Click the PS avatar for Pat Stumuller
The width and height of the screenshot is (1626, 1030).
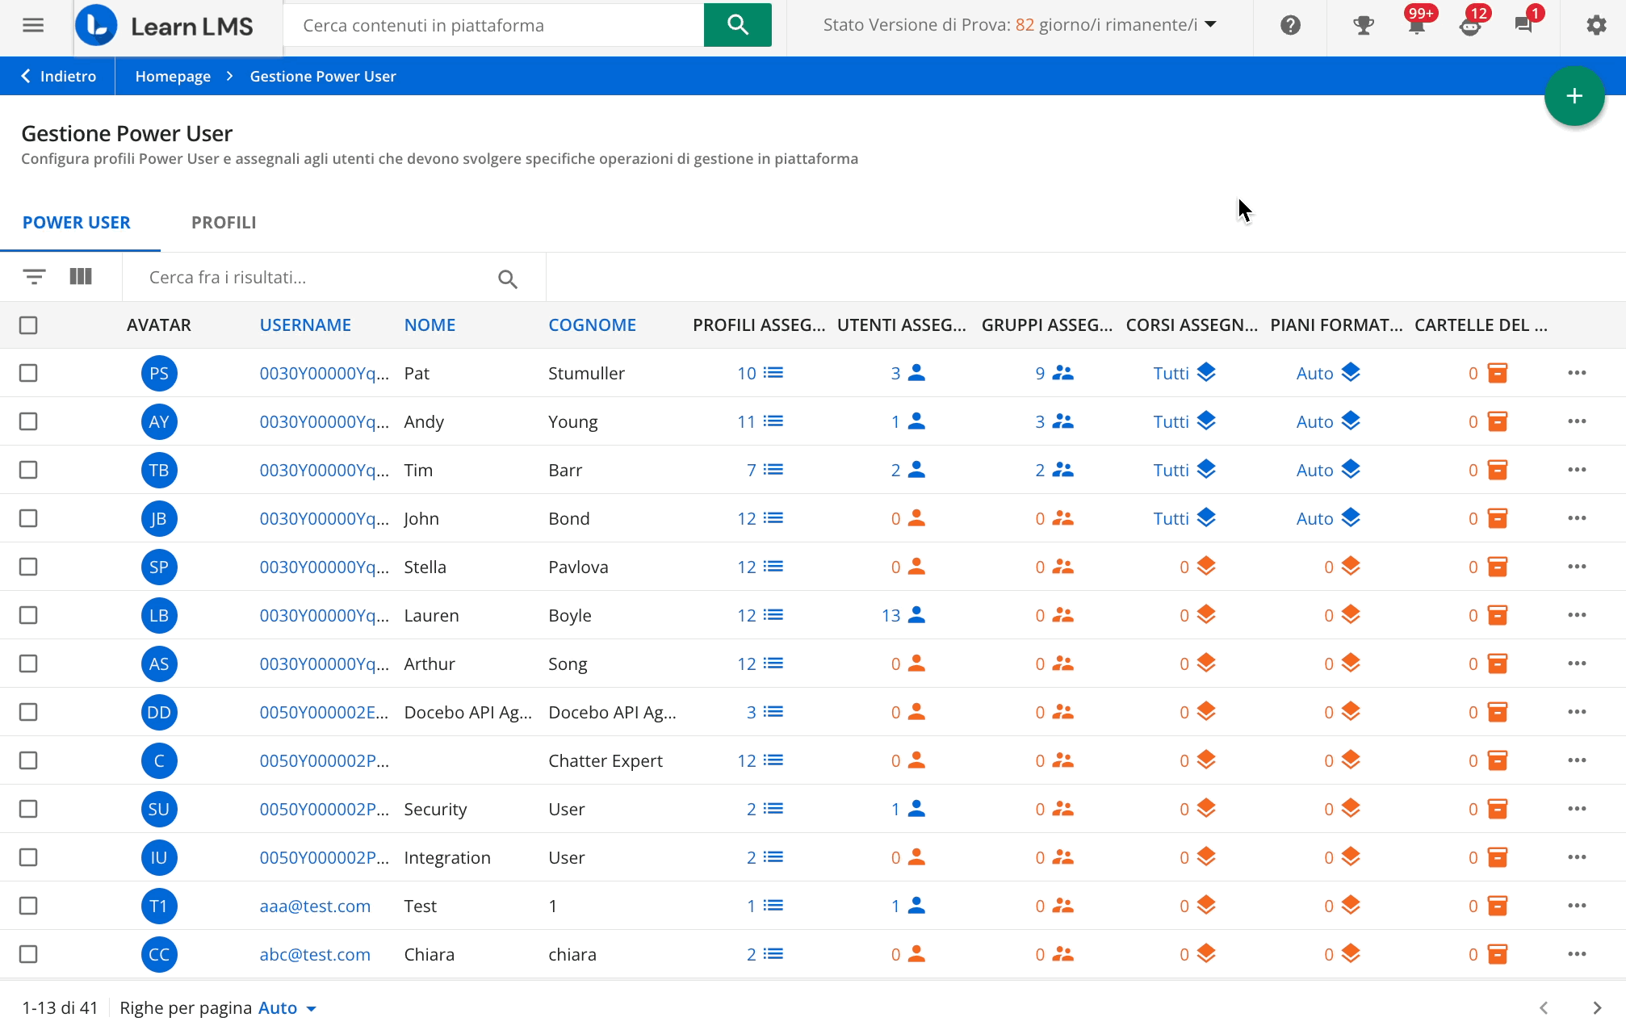(x=159, y=373)
